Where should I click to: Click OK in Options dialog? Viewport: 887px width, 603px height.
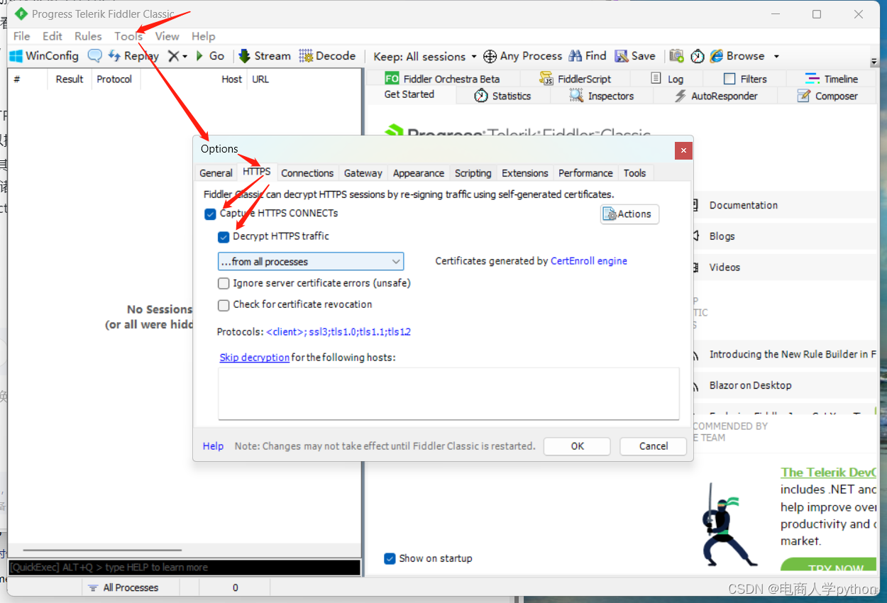pos(577,446)
